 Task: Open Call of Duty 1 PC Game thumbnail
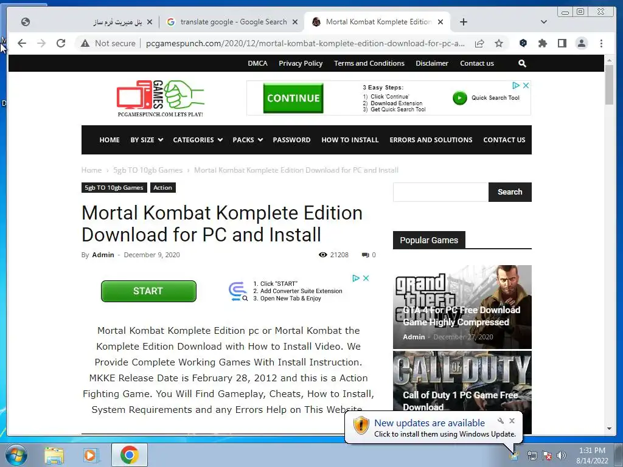pyautogui.click(x=462, y=382)
